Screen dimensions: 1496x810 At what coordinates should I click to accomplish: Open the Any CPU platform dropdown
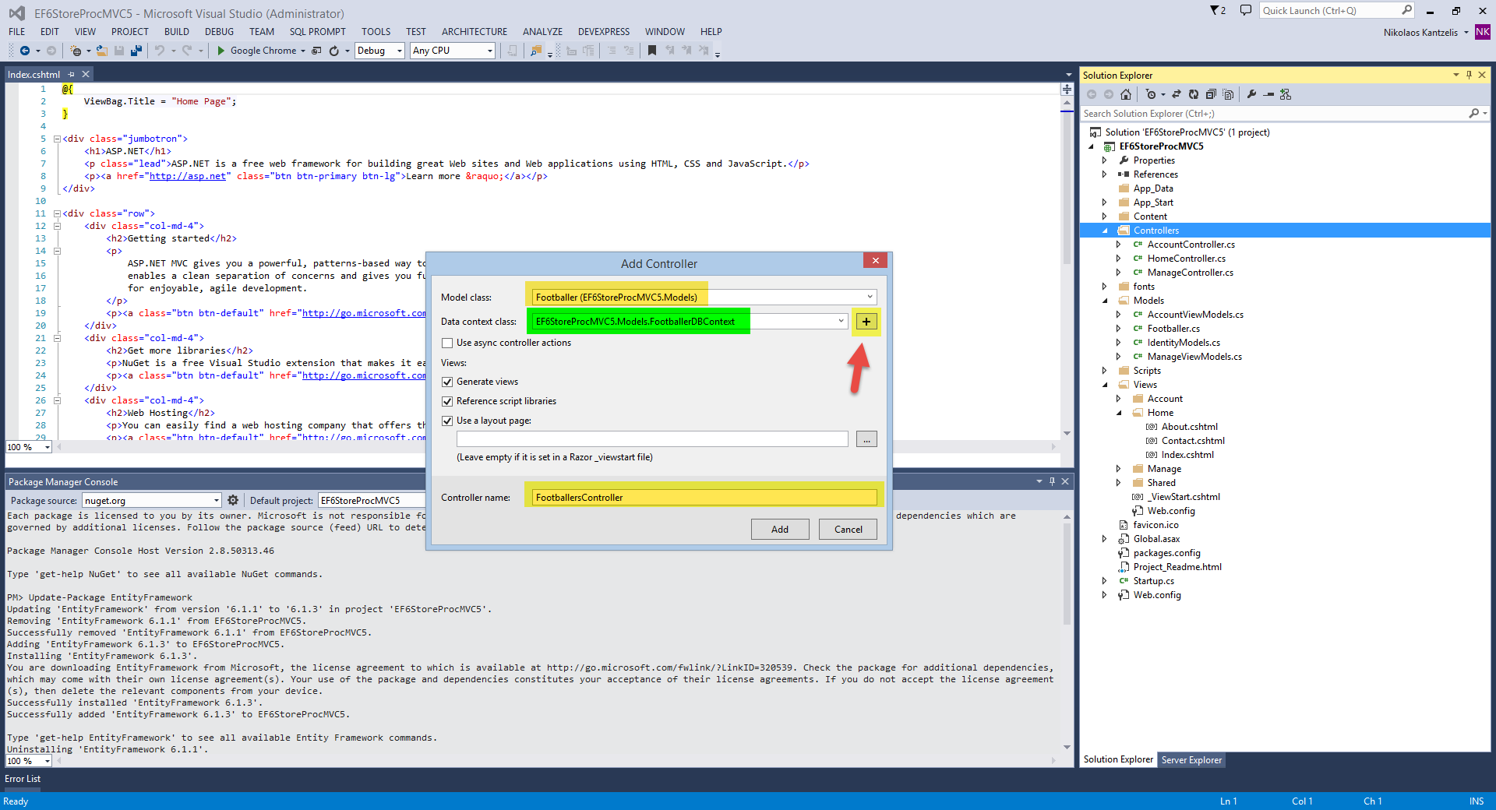489,51
